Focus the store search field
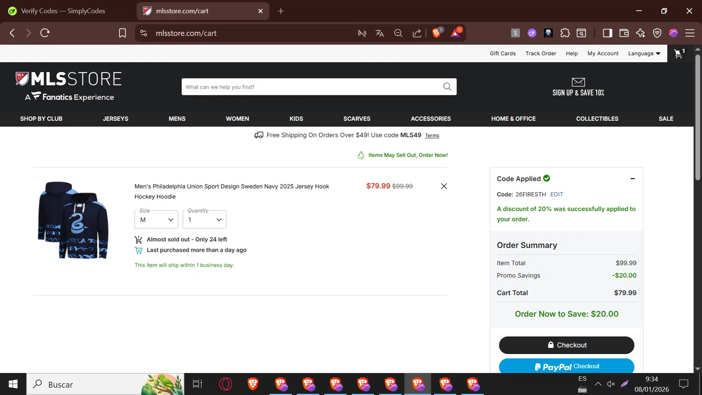This screenshot has width=702, height=395. tap(311, 87)
